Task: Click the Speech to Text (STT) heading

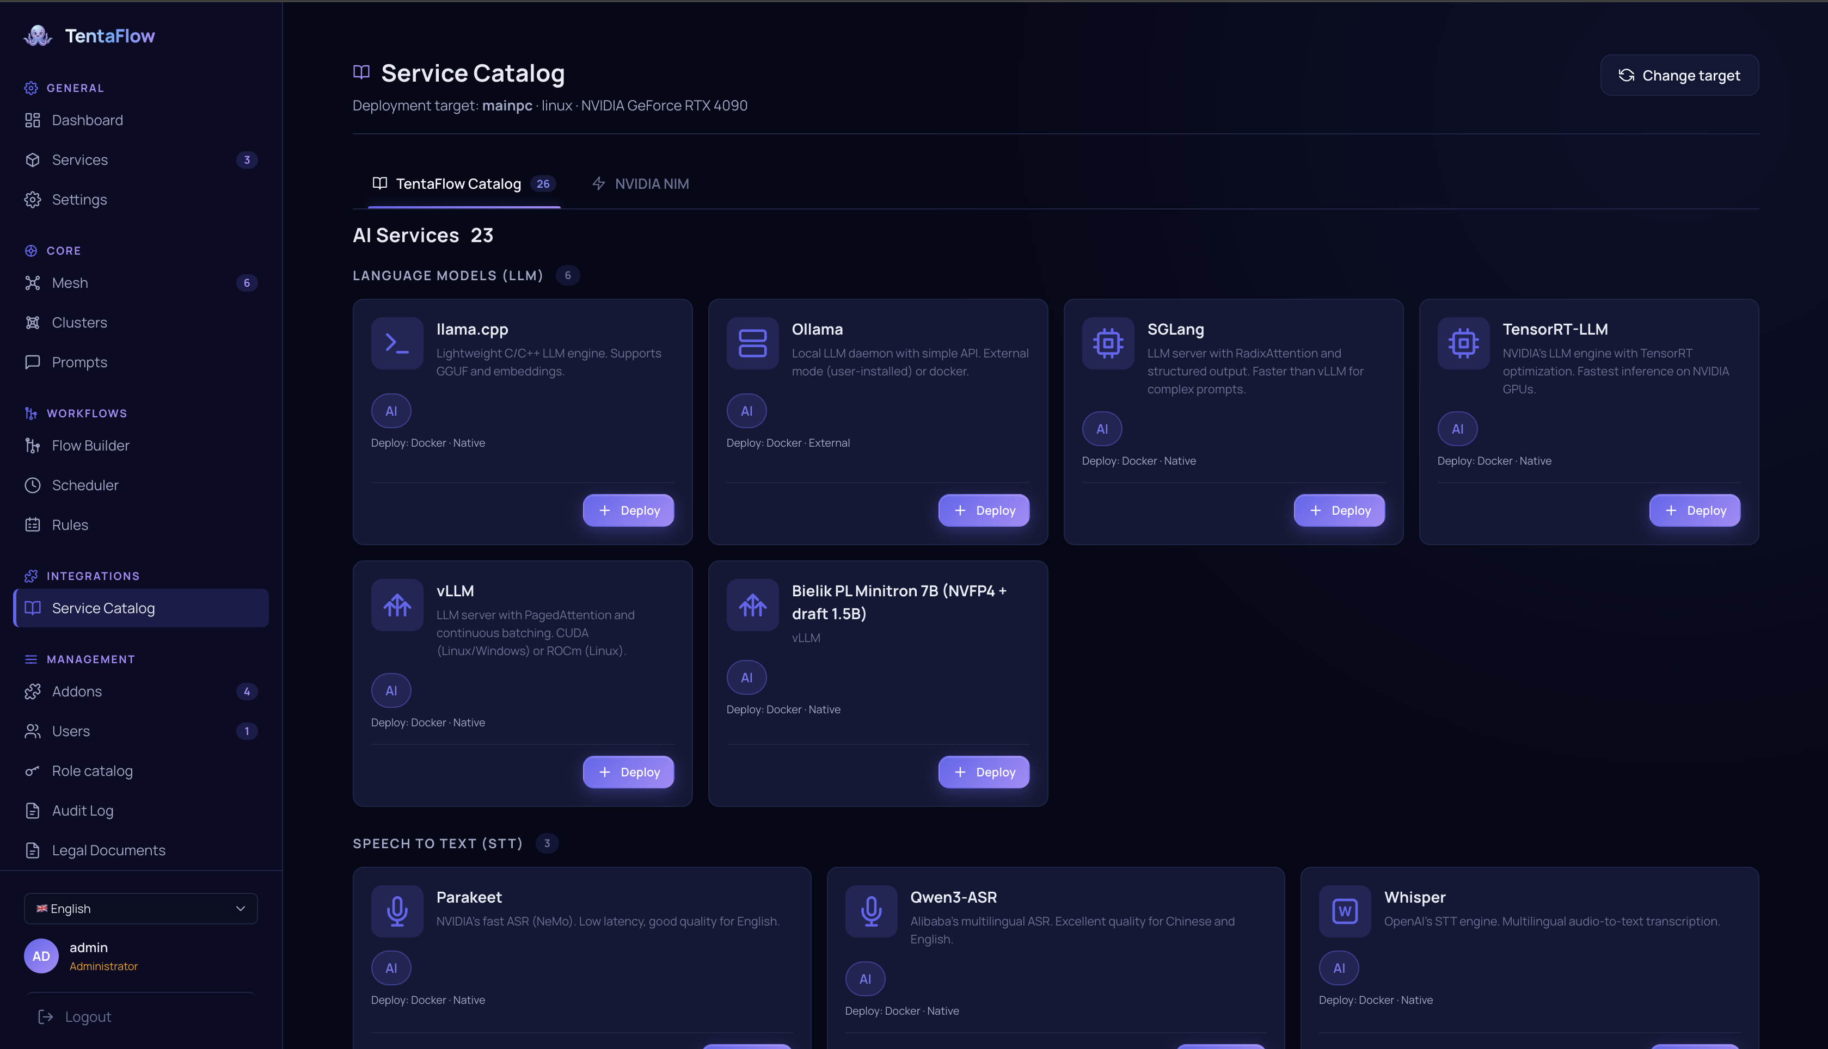Action: 438,843
